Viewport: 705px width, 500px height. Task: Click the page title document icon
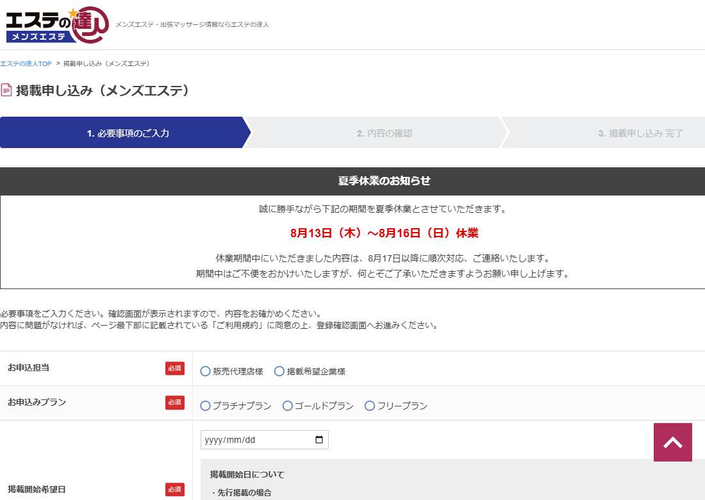6,90
